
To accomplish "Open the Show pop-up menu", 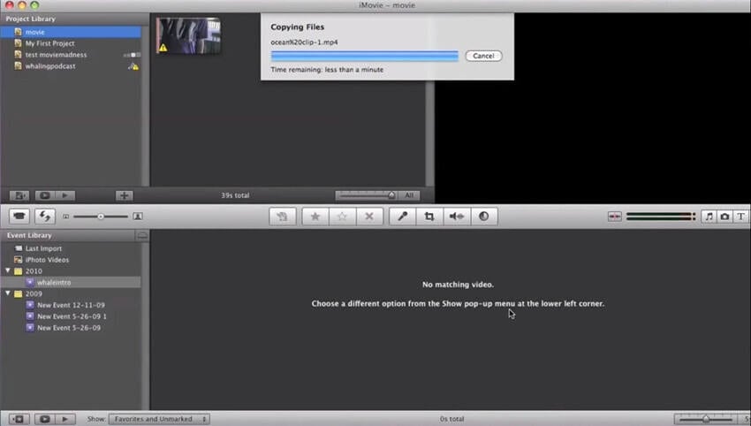I will (x=159, y=419).
